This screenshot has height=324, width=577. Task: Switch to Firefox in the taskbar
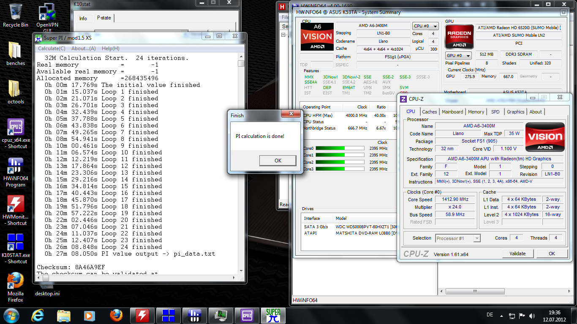coord(116,315)
